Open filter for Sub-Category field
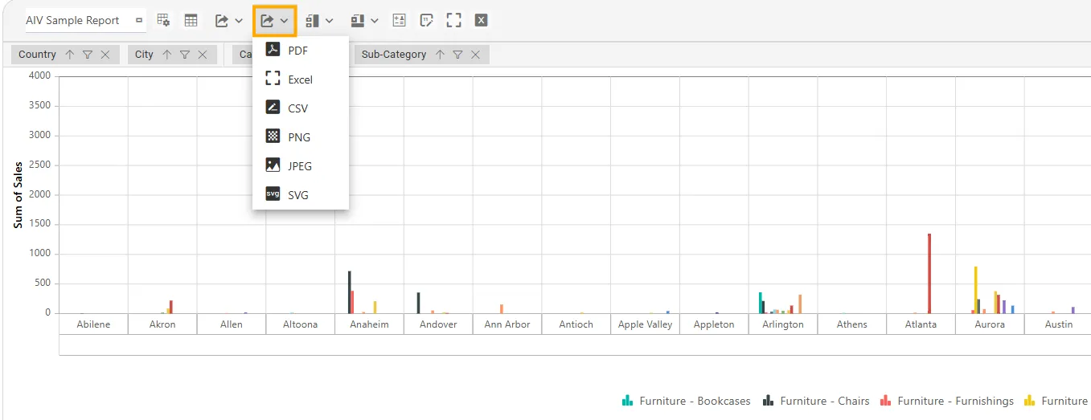The height and width of the screenshot is (420, 1091). pos(457,55)
